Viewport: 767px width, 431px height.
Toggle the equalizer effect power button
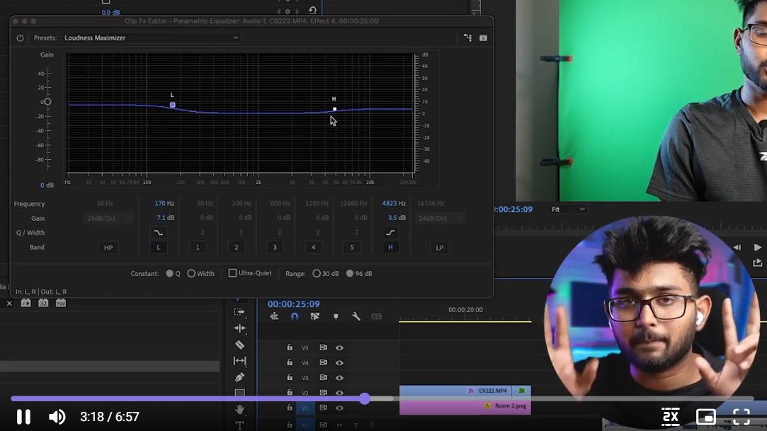[x=20, y=38]
